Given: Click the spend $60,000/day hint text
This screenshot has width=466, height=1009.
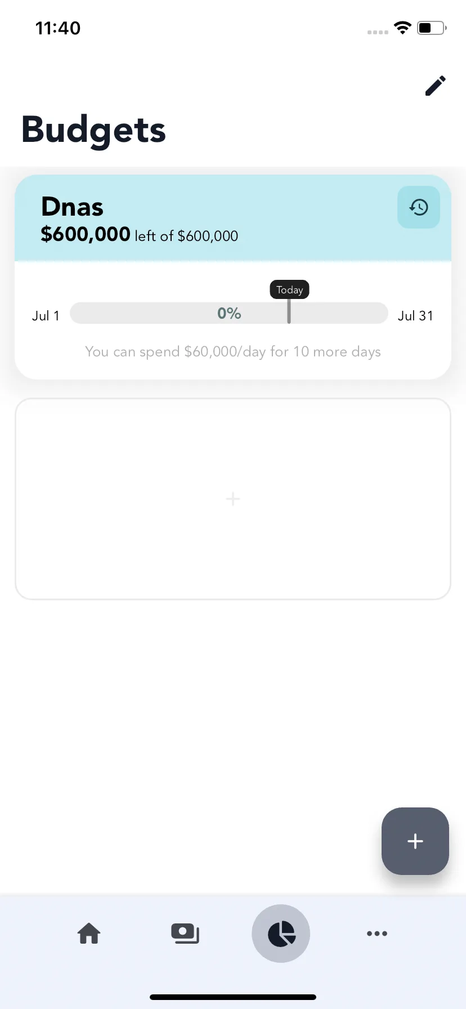Looking at the screenshot, I should pos(233,352).
